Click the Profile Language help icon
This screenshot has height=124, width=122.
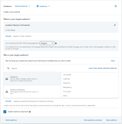click(x=56, y=43)
